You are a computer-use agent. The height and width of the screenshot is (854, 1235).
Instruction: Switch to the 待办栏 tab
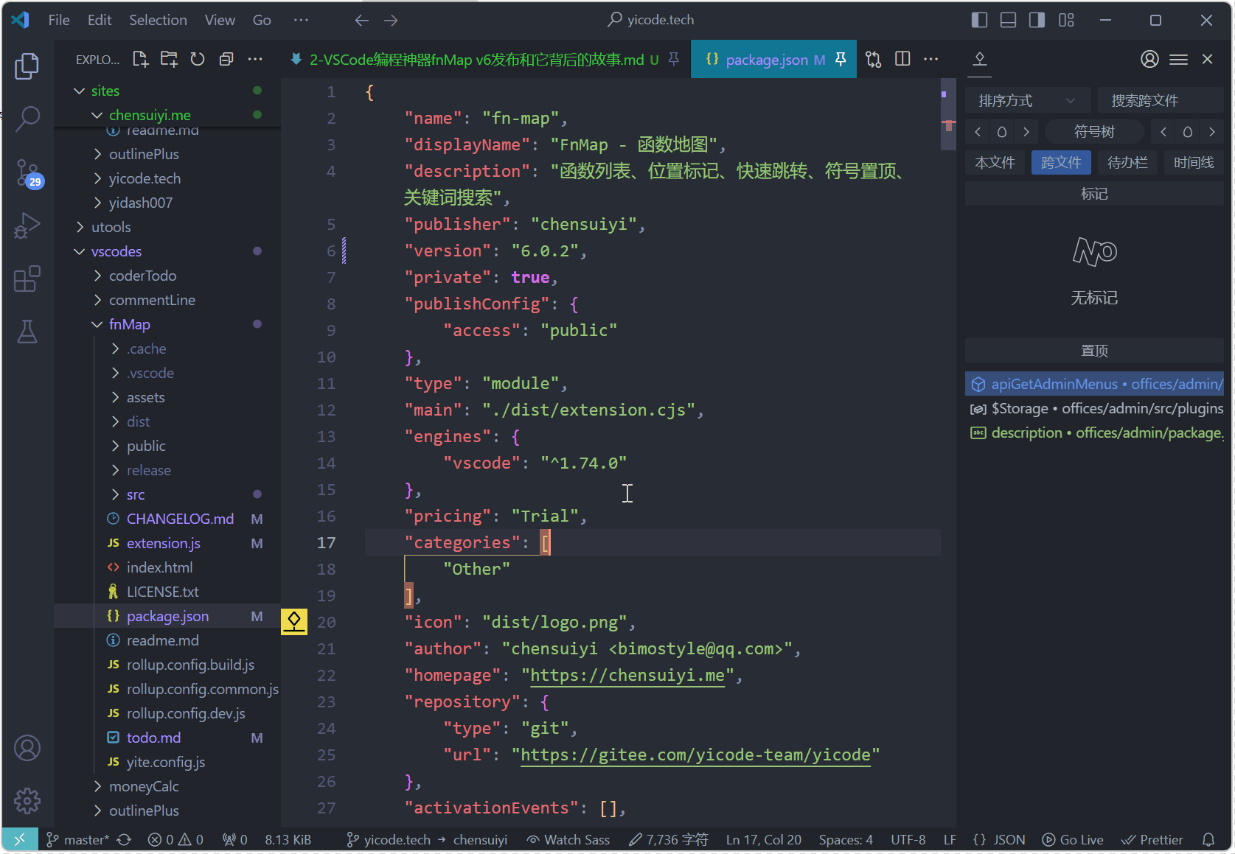tap(1127, 163)
